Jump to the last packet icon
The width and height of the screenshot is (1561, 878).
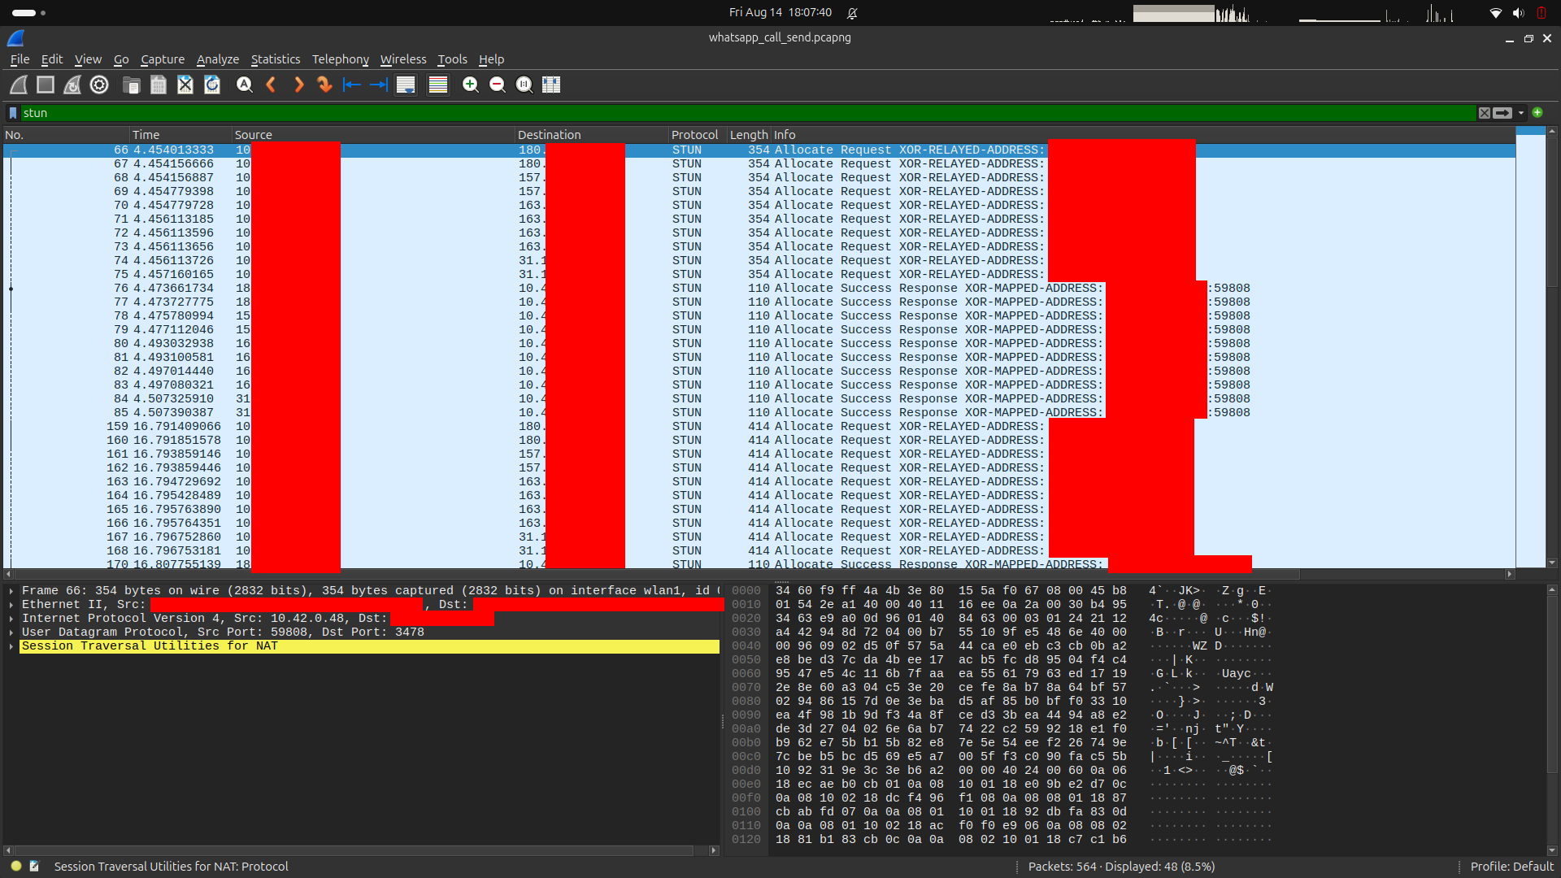point(379,85)
